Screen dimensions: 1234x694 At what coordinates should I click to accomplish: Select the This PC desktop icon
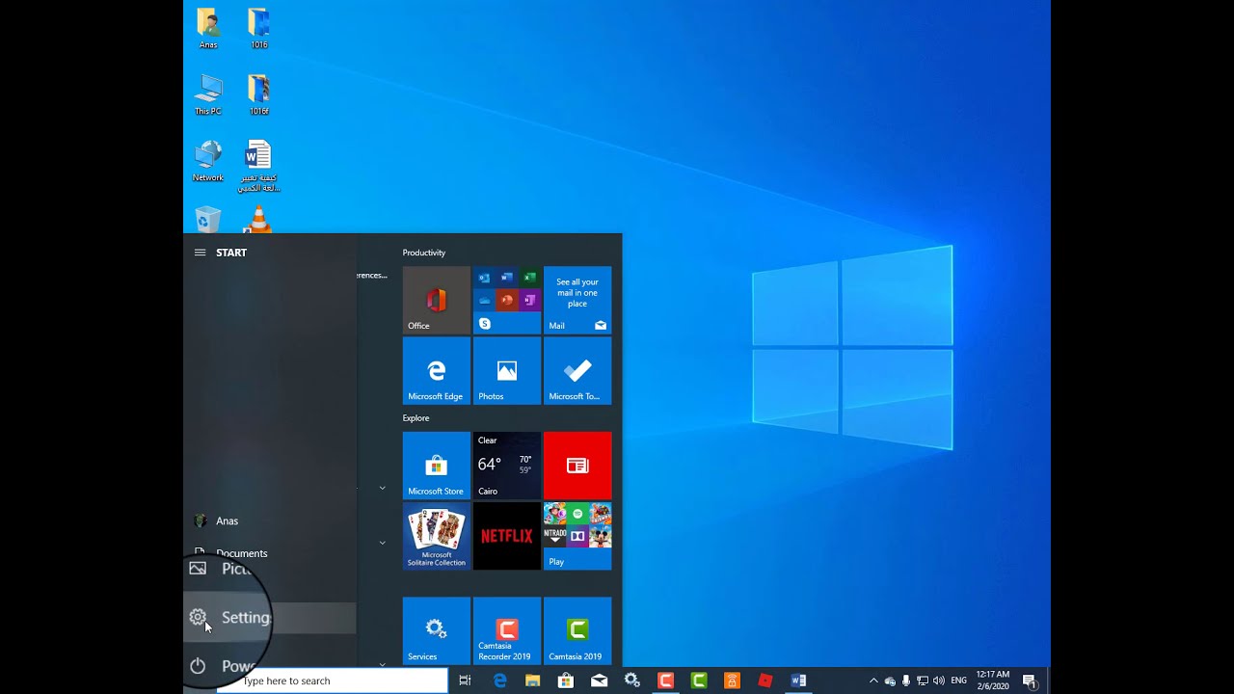point(208,94)
